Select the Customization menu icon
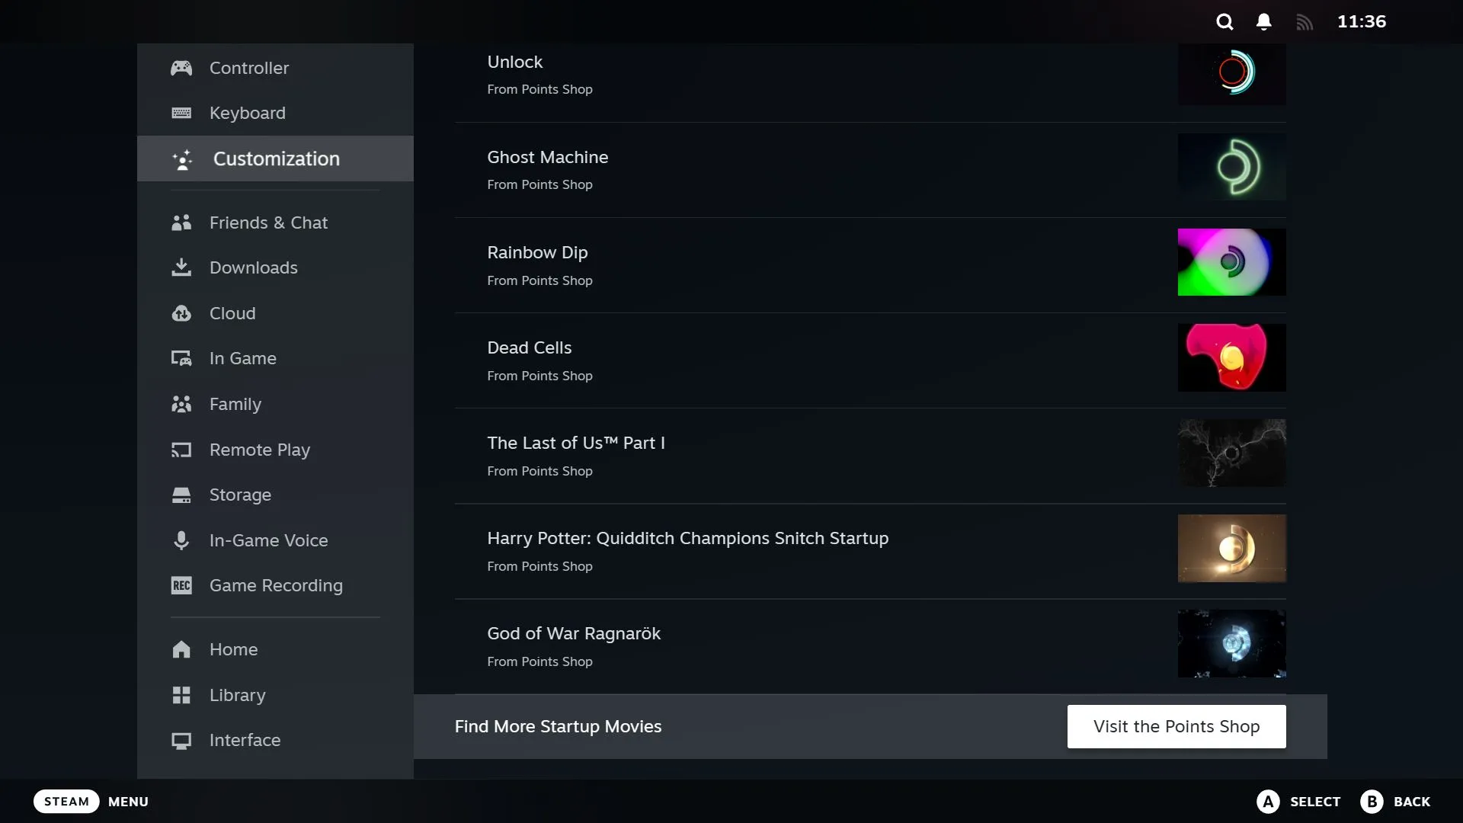 point(182,159)
